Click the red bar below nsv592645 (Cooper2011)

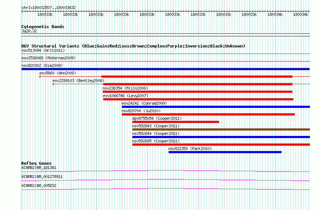pos(221,145)
